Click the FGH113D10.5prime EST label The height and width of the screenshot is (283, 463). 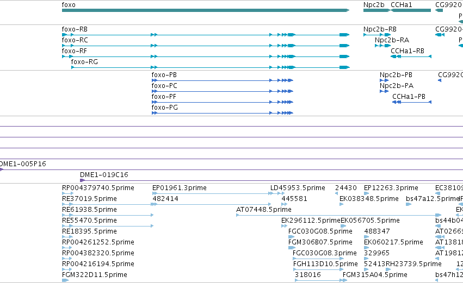pos(325,264)
